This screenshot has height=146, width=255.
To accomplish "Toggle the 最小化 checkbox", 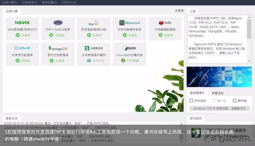I will click(214, 101).
